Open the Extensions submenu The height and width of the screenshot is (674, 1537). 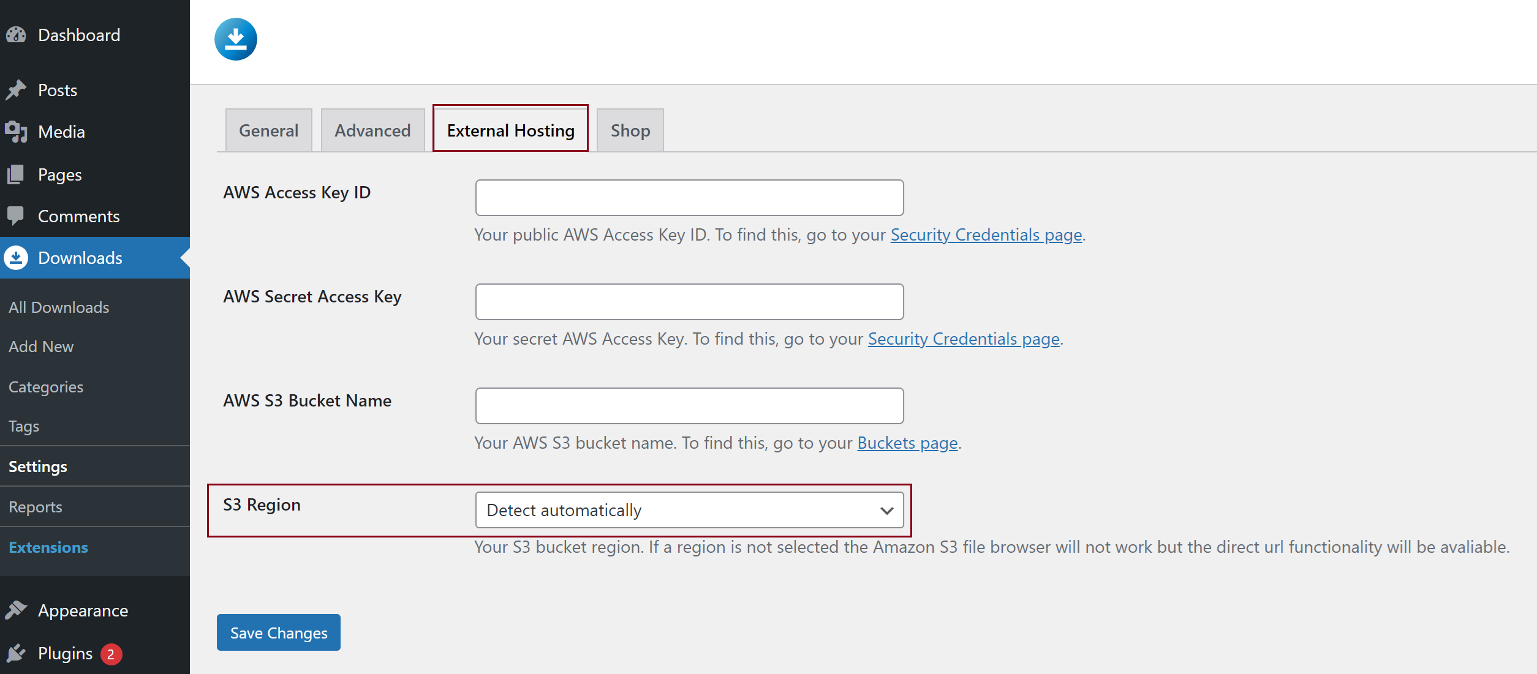[48, 547]
